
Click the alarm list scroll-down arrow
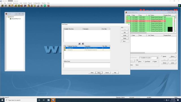pyautogui.click(x=176, y=31)
